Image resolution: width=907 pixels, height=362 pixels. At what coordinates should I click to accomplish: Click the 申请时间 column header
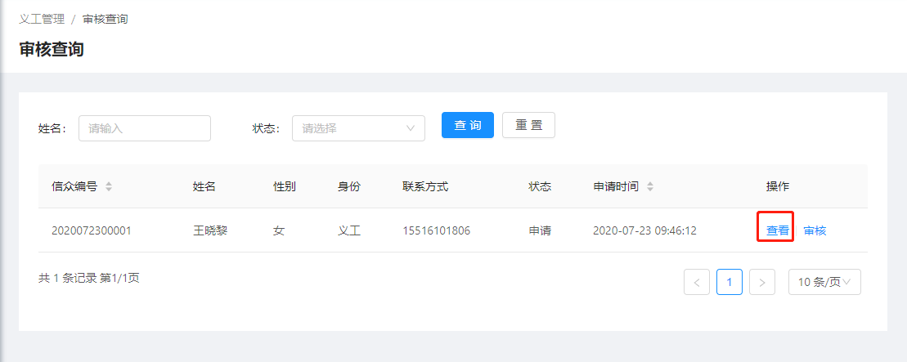[x=616, y=187]
